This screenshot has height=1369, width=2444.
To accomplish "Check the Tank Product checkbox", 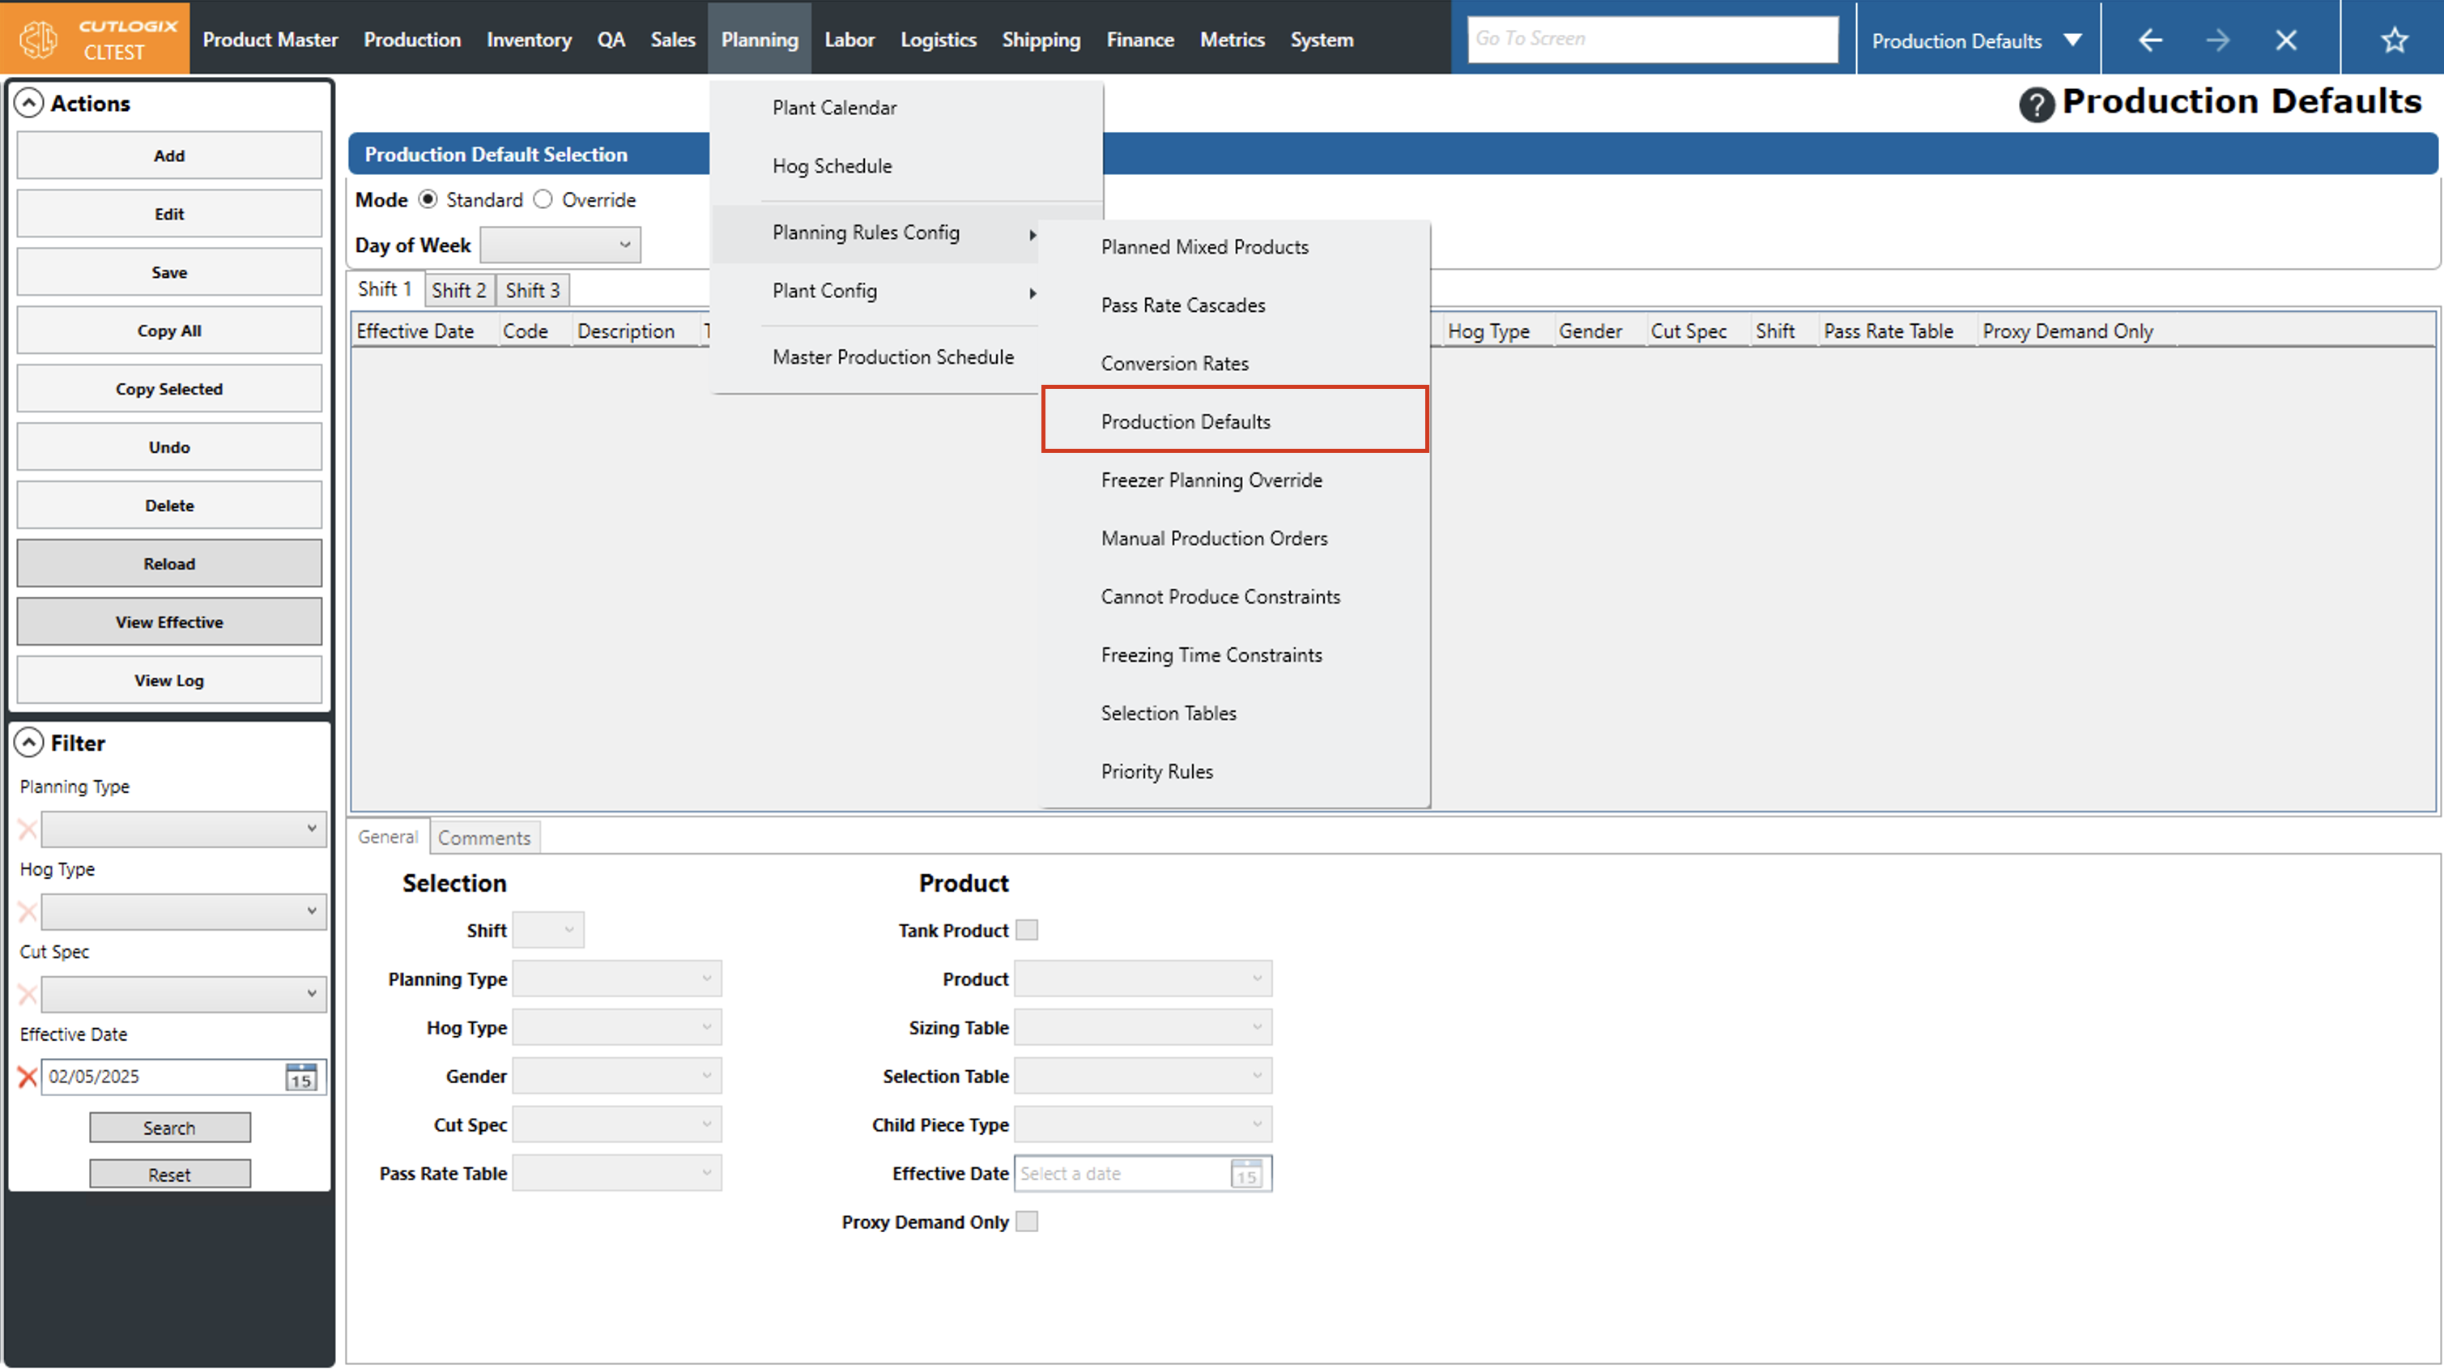I will click(x=1027, y=931).
